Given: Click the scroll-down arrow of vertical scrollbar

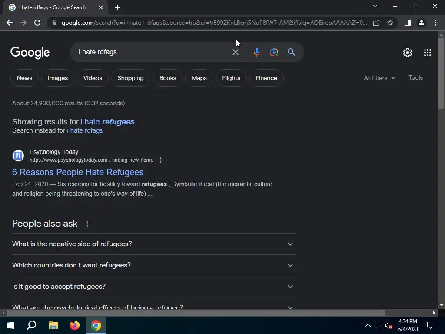Looking at the screenshot, I should (441, 306).
